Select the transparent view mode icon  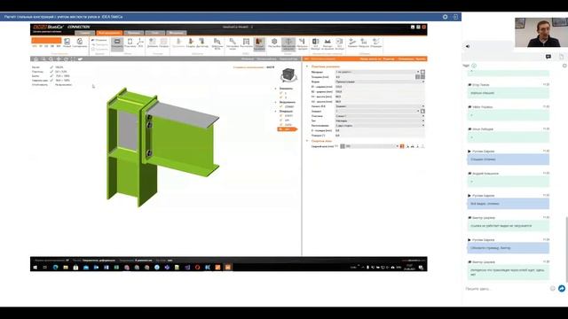click(130, 43)
